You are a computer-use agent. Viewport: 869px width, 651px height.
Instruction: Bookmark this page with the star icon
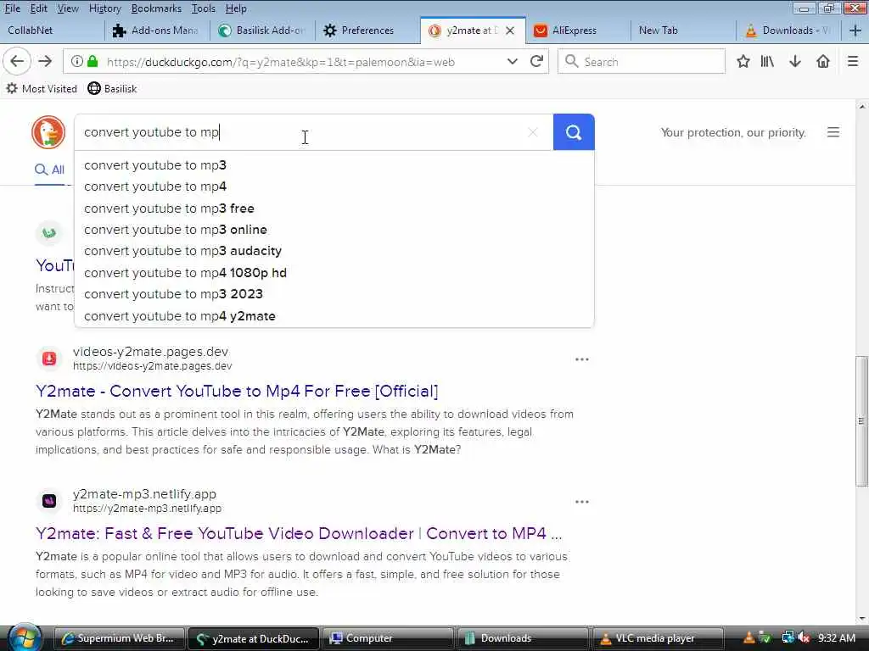point(743,61)
